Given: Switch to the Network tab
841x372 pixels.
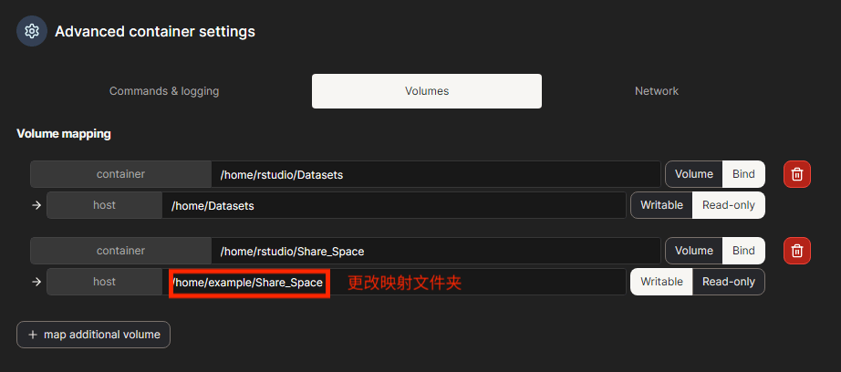Looking at the screenshot, I should tap(657, 91).
